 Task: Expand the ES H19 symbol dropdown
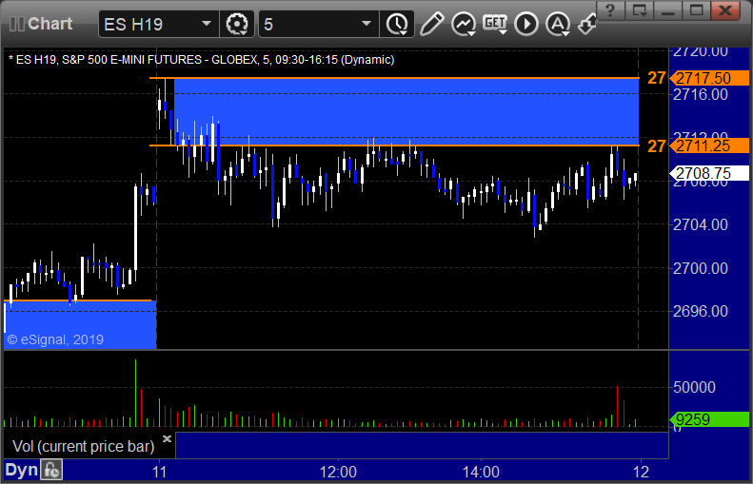tap(207, 24)
